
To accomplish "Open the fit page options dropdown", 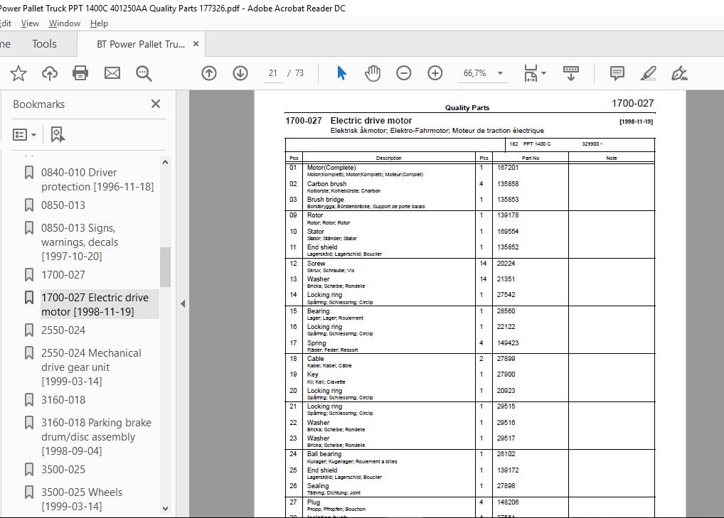I will (535, 73).
